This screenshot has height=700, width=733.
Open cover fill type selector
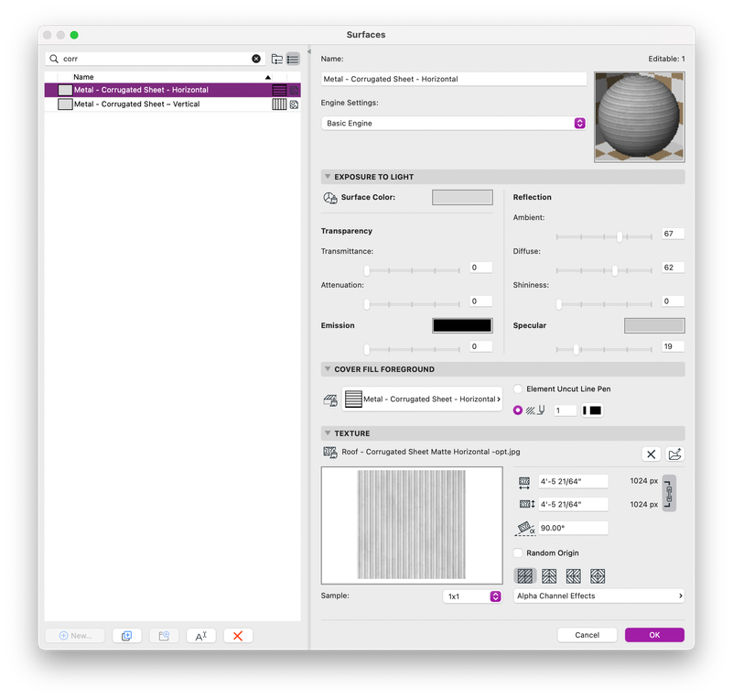422,399
